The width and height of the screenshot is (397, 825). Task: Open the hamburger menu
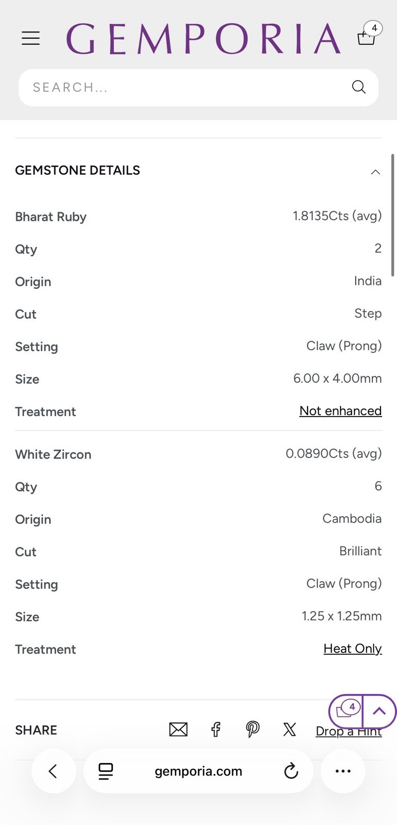30,38
